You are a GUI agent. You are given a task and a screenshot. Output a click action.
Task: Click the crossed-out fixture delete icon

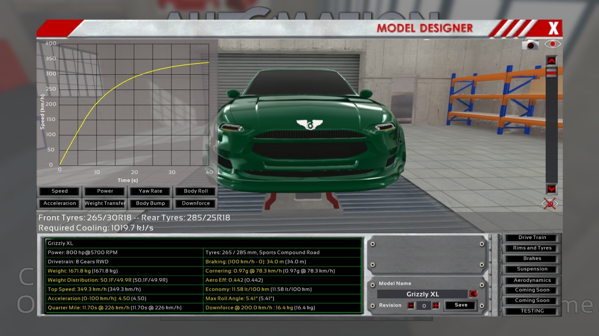pyautogui.click(x=550, y=204)
